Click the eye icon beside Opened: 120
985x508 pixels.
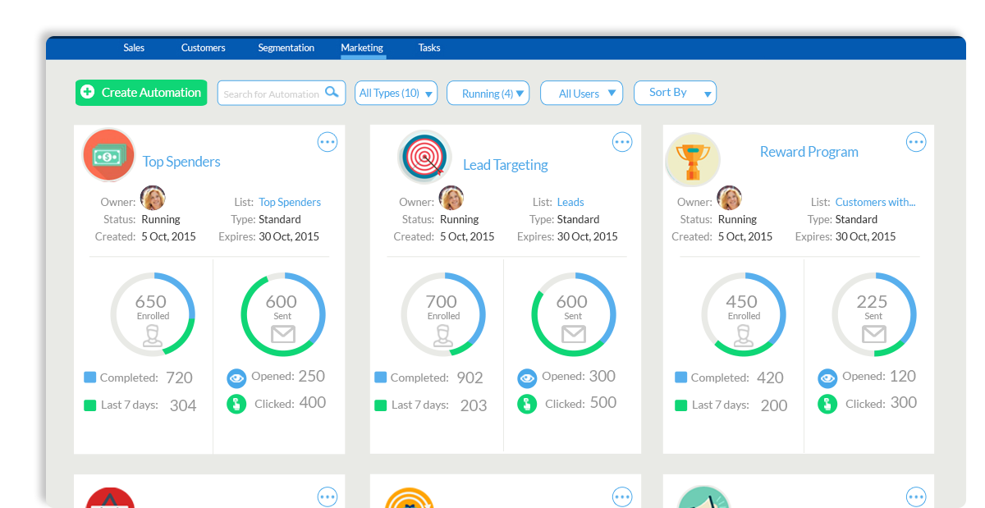827,378
